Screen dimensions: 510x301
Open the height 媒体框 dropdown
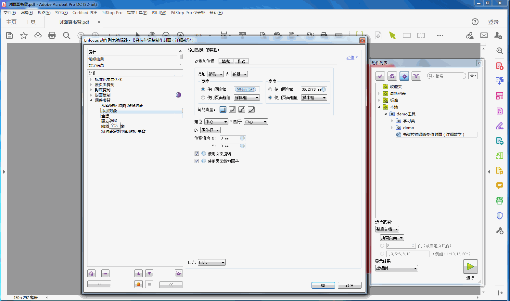point(314,98)
